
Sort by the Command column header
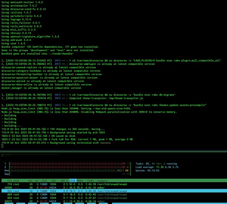(x=102, y=181)
